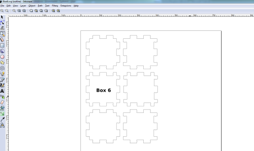Select the Spiral tool

pyautogui.click(x=2, y=68)
